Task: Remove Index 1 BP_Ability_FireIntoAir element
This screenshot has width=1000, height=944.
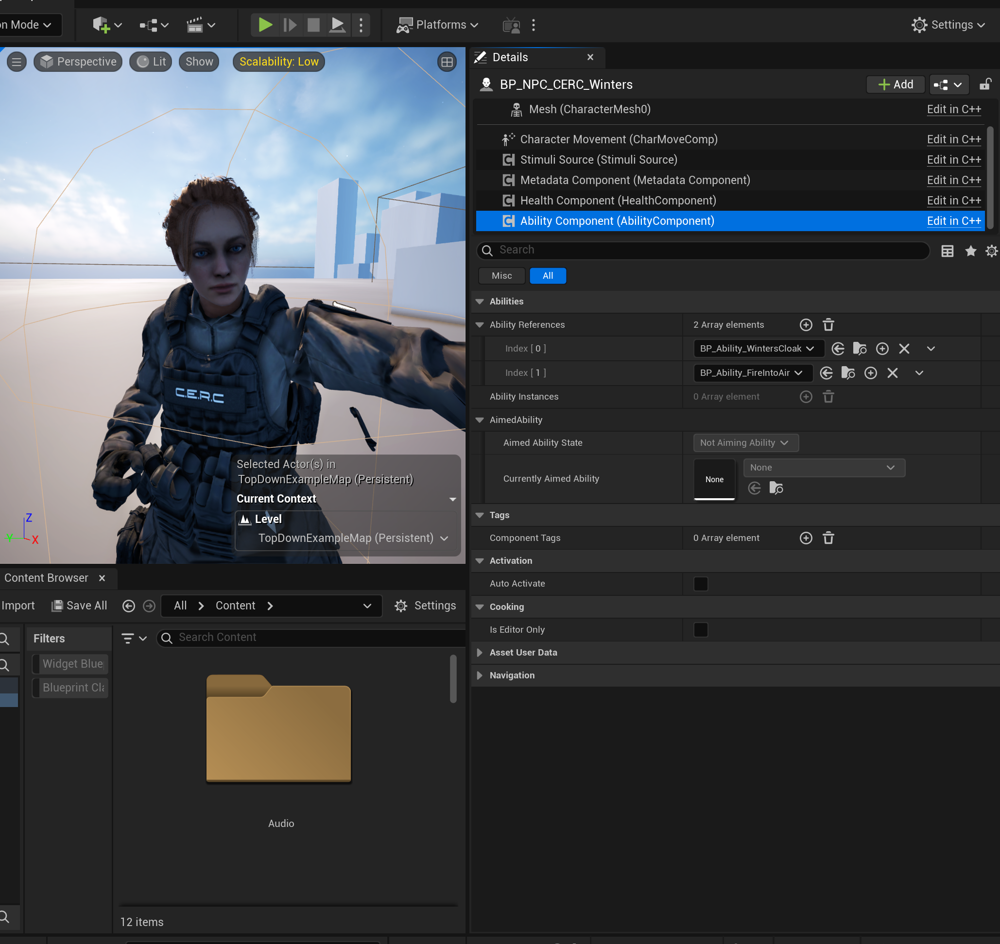Action: point(892,373)
